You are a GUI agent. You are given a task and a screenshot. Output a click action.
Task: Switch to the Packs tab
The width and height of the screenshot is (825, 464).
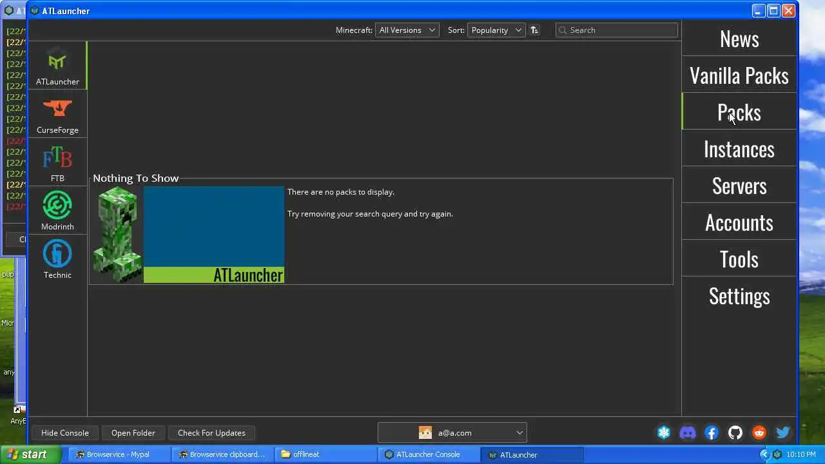[739, 112]
